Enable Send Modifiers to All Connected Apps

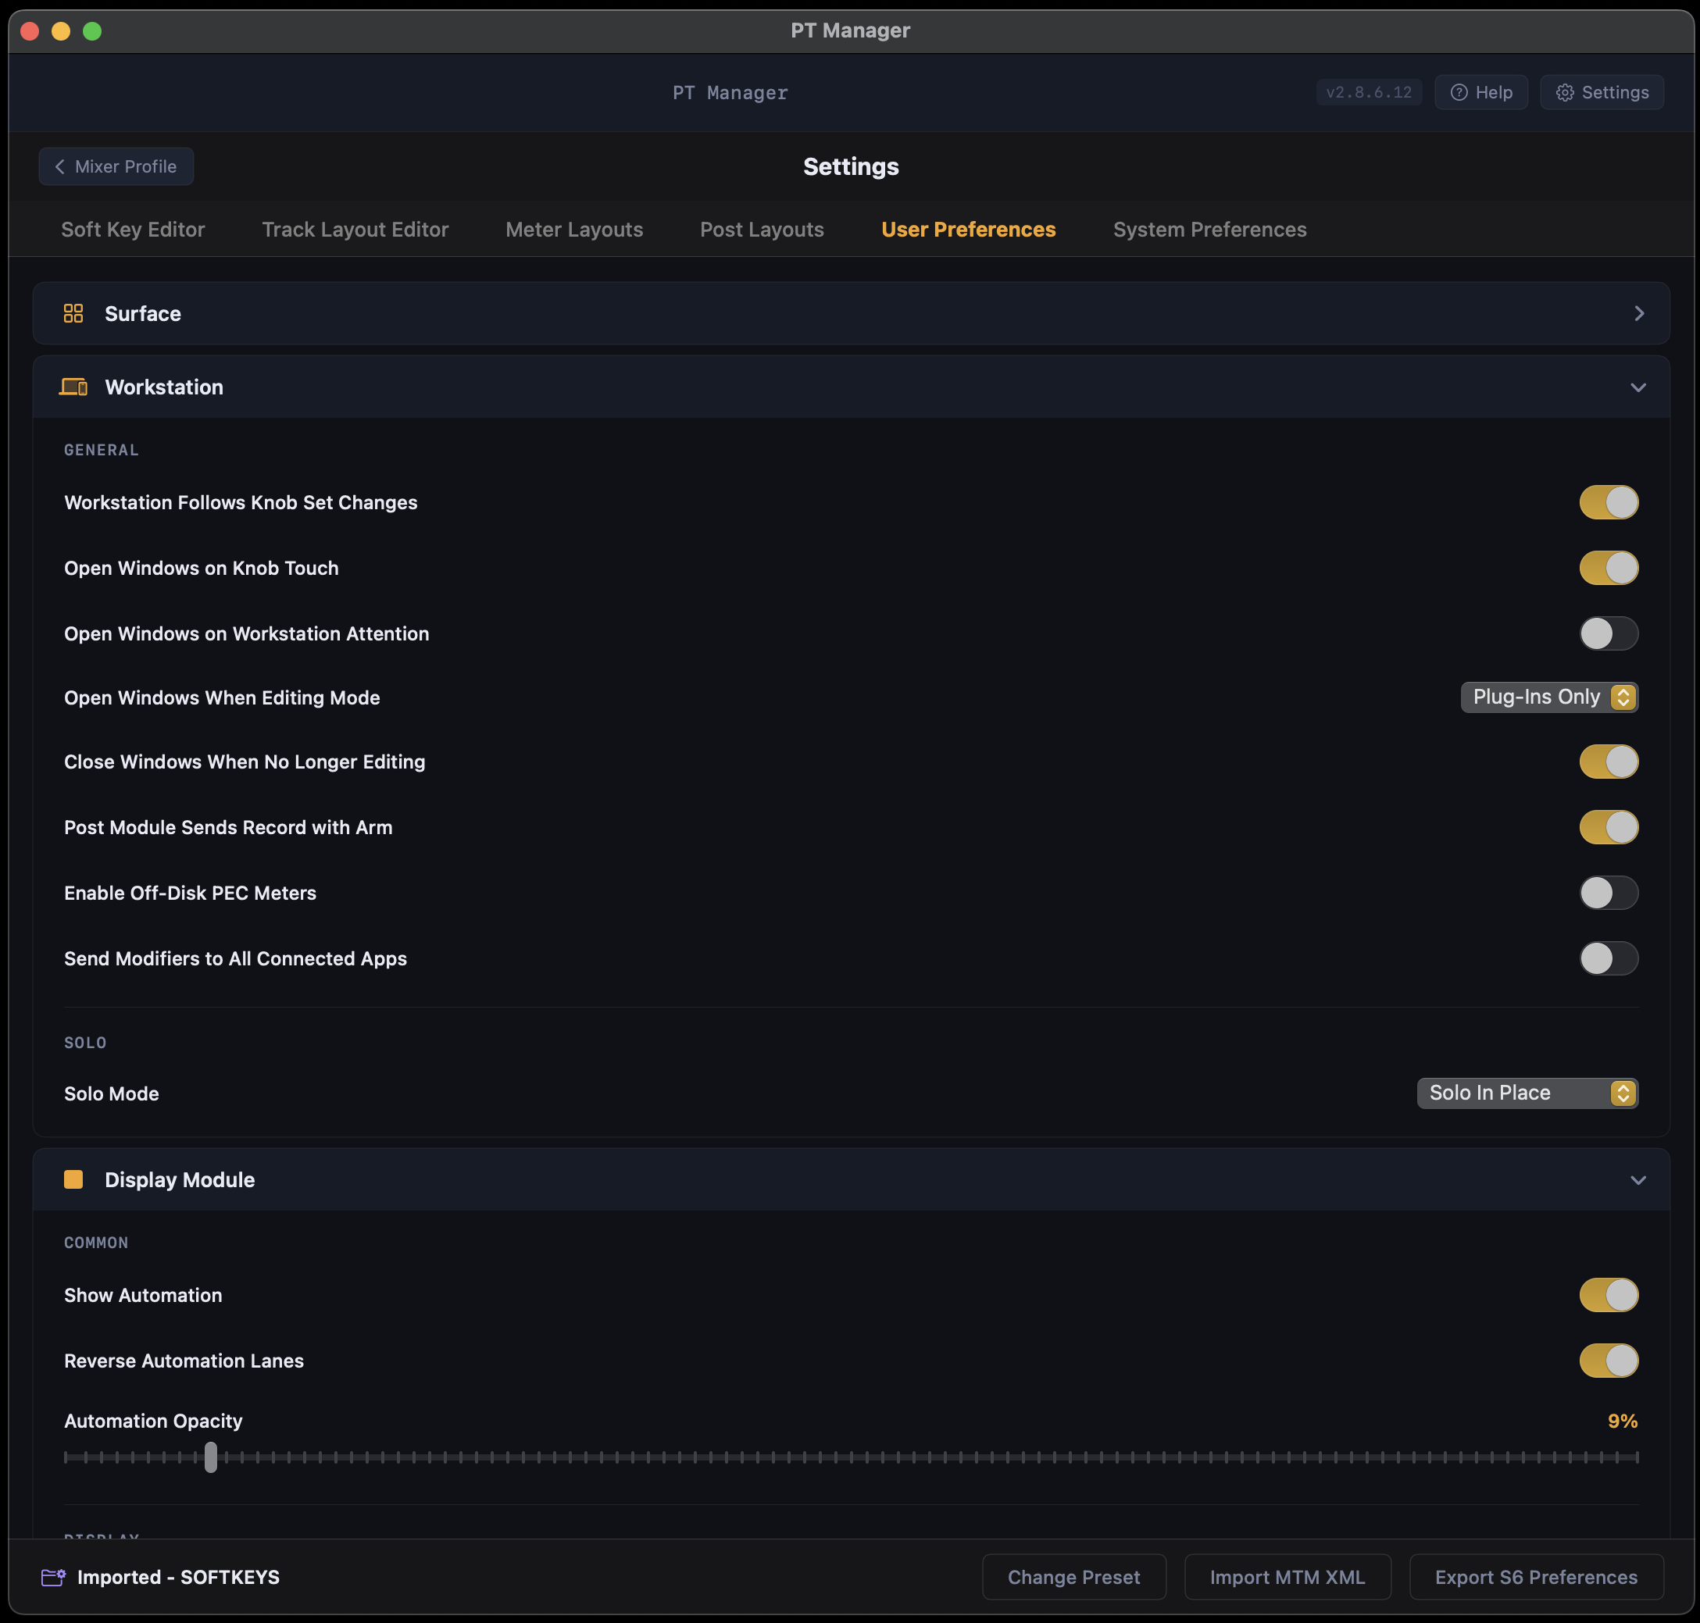(x=1609, y=959)
